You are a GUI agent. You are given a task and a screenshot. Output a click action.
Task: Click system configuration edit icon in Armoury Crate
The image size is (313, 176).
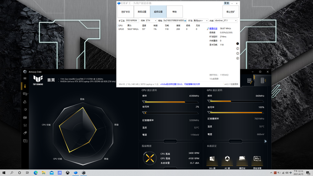[x=250, y=80]
